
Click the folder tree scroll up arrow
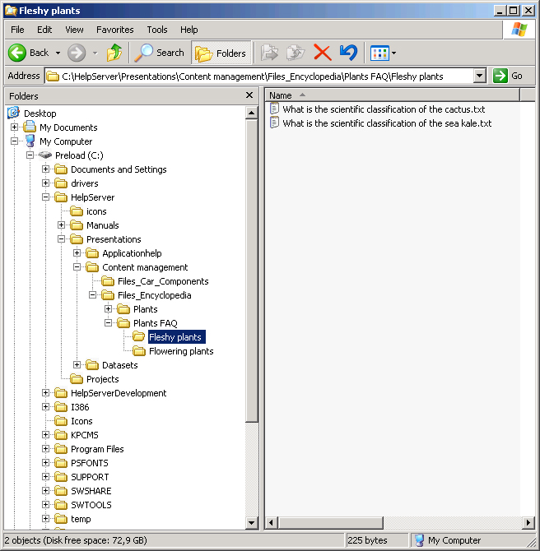pyautogui.click(x=252, y=113)
